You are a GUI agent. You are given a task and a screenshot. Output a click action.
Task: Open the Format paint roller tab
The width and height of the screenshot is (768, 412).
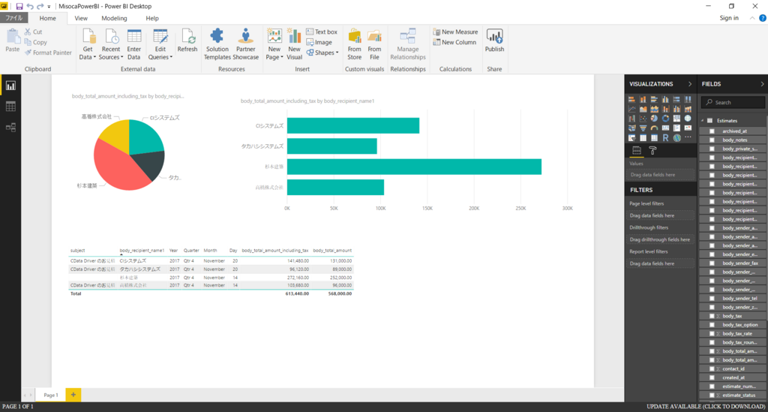[x=653, y=150]
